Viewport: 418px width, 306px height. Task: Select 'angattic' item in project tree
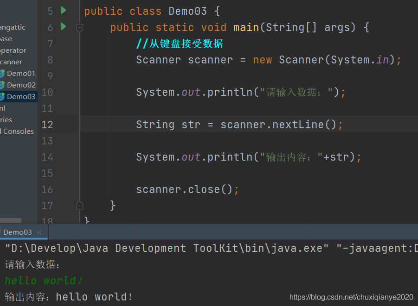[x=13, y=27]
